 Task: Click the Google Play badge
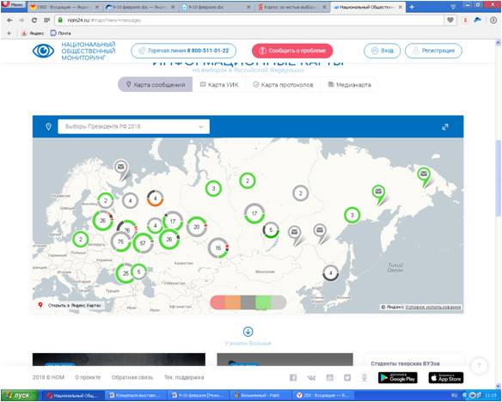coord(398,378)
